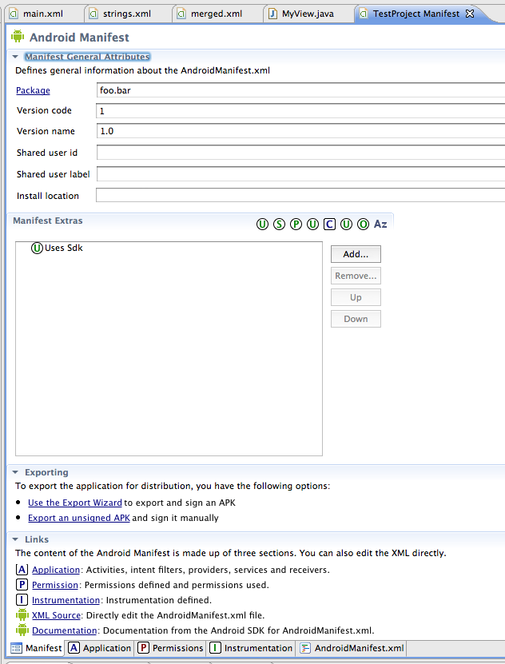Screen dimensions: 505x664
Task: Click the Android icon beside Documentation link
Action: 22,630
